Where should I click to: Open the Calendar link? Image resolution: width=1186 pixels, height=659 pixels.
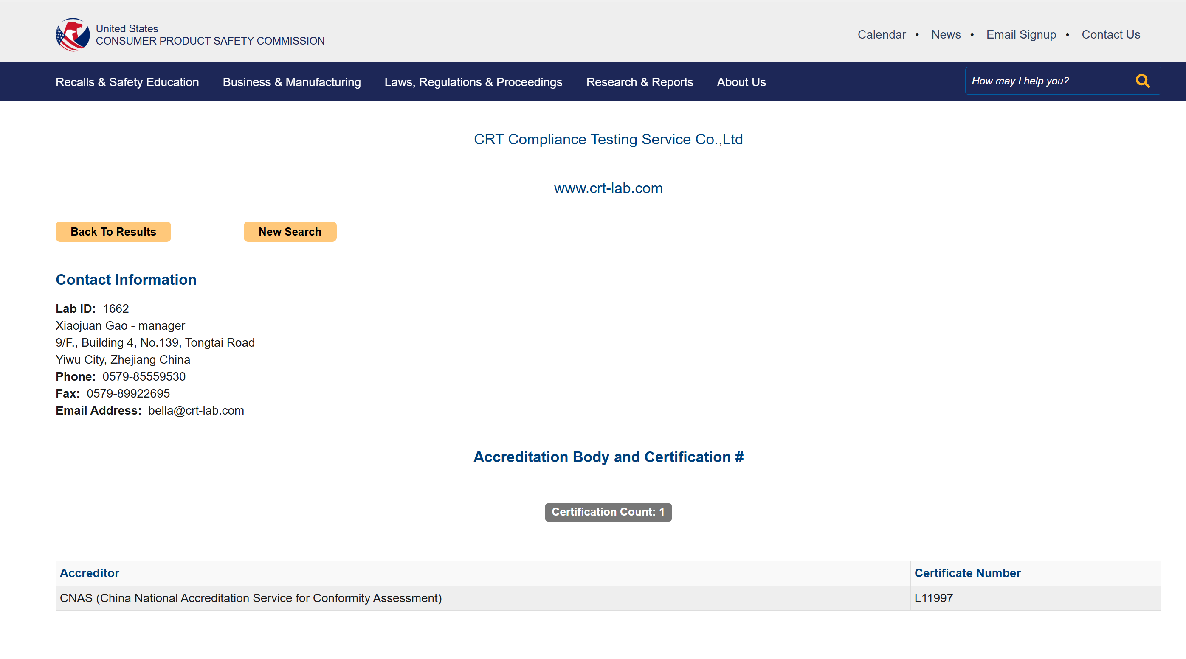(881, 34)
